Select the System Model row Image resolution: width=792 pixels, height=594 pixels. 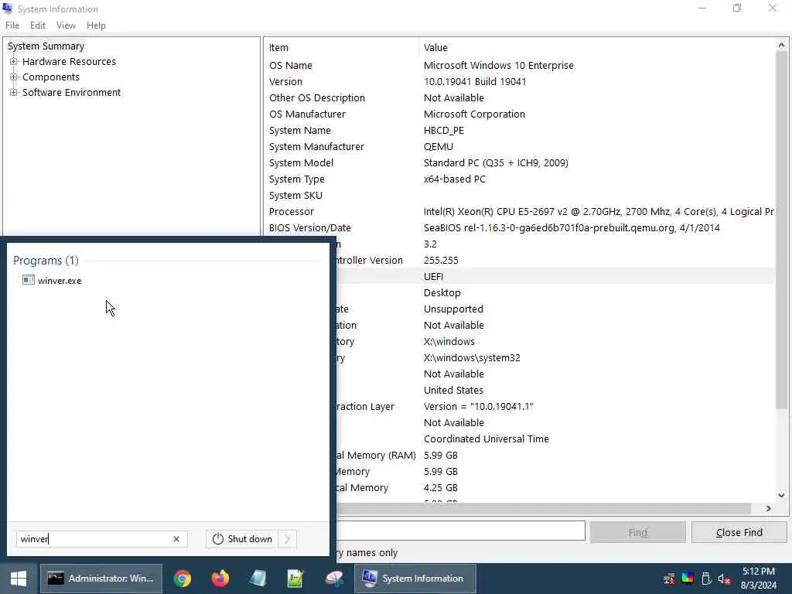click(x=520, y=162)
